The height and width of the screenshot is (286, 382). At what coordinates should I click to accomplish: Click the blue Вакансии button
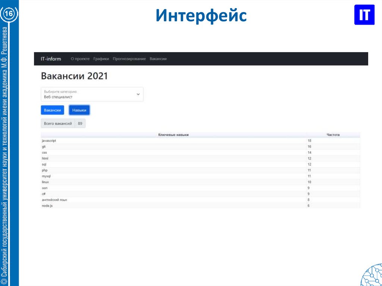click(x=52, y=110)
